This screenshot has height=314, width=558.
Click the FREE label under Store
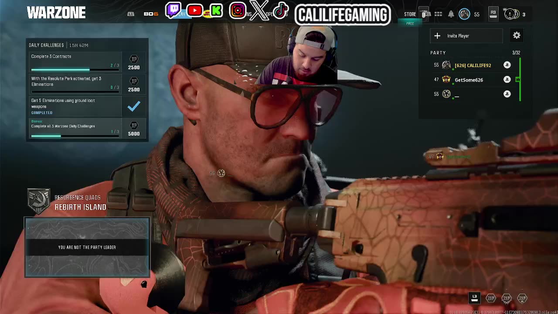pyautogui.click(x=410, y=24)
